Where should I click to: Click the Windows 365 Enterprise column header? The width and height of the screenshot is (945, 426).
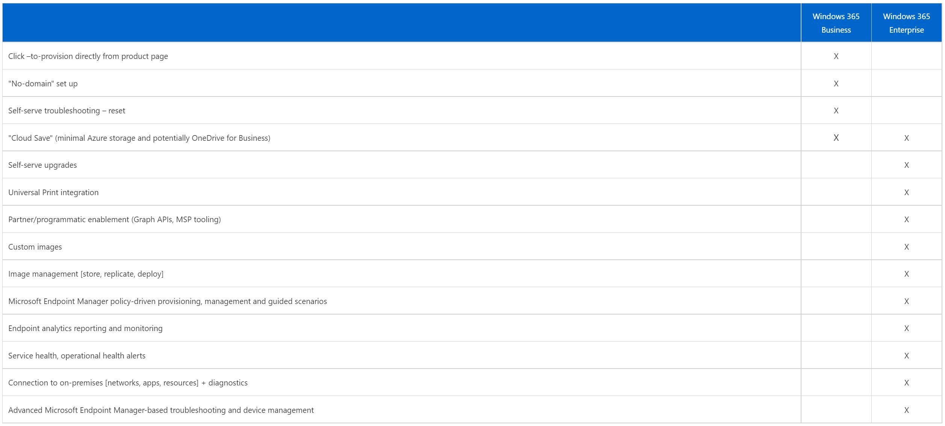coord(906,23)
